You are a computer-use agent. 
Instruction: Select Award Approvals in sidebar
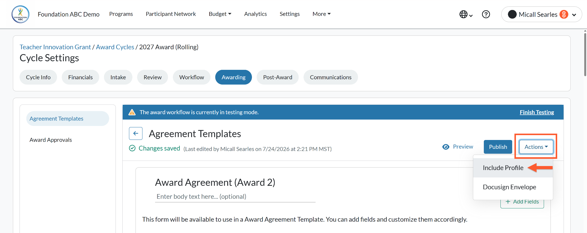pos(51,140)
